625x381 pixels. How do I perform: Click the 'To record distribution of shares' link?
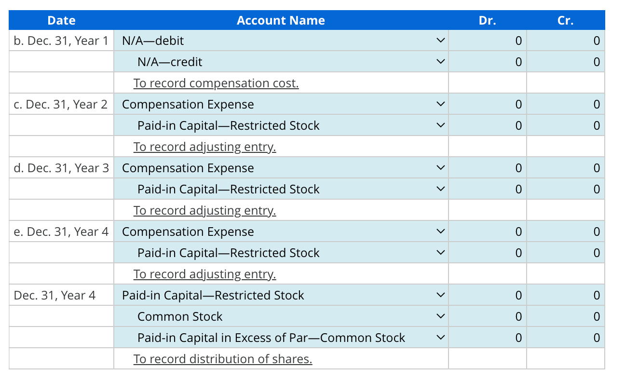[x=222, y=359]
